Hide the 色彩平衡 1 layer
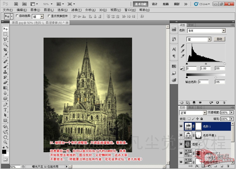 coord(181,135)
